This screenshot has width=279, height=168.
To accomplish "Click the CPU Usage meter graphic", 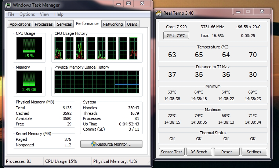I will 29,48.
